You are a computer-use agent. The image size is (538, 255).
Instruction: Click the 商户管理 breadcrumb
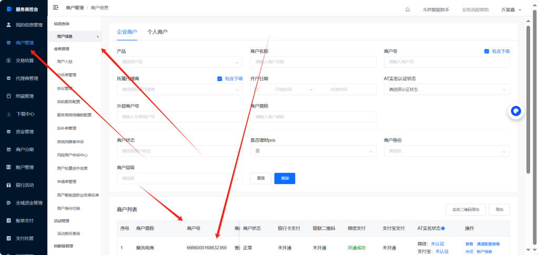[x=75, y=7]
